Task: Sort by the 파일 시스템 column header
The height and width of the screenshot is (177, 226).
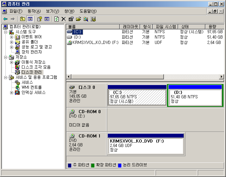Action: (x=165, y=27)
